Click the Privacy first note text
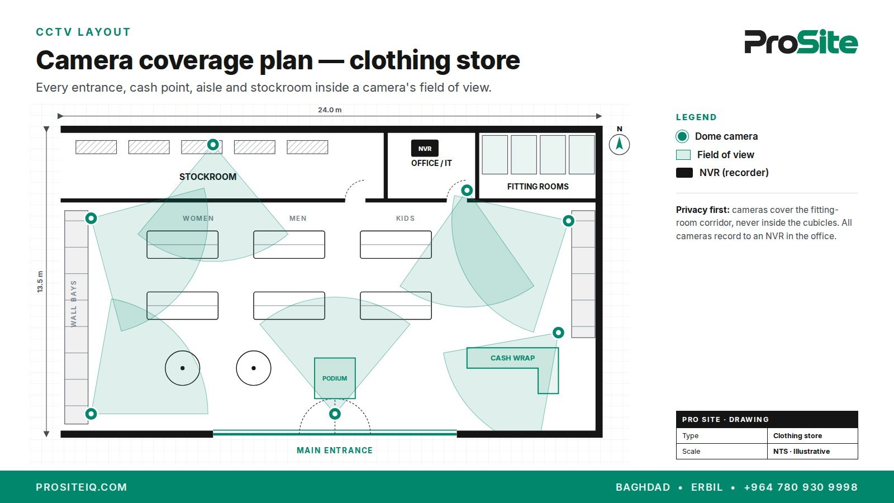The width and height of the screenshot is (894, 503). (x=764, y=223)
